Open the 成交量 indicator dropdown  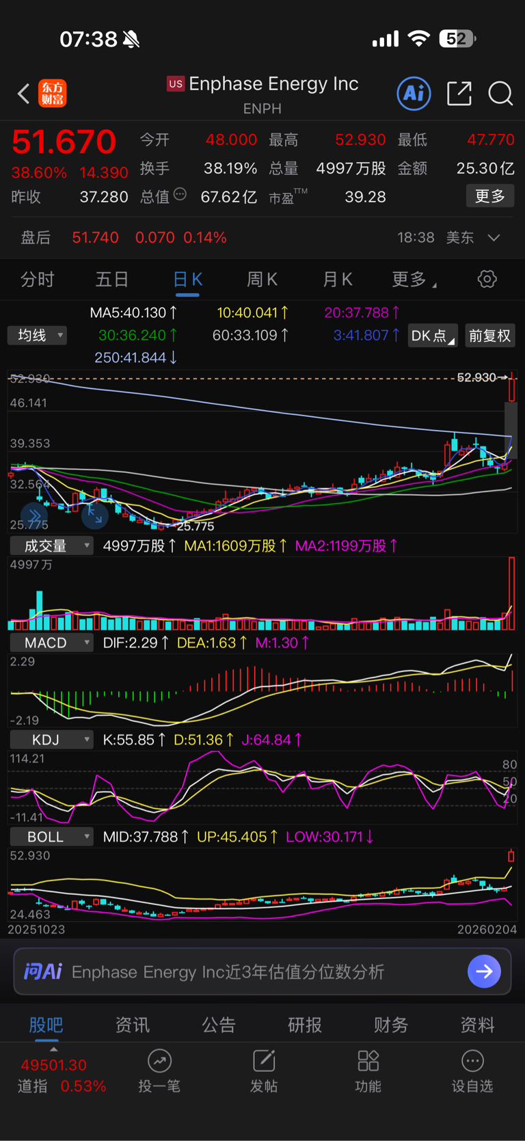tap(51, 546)
